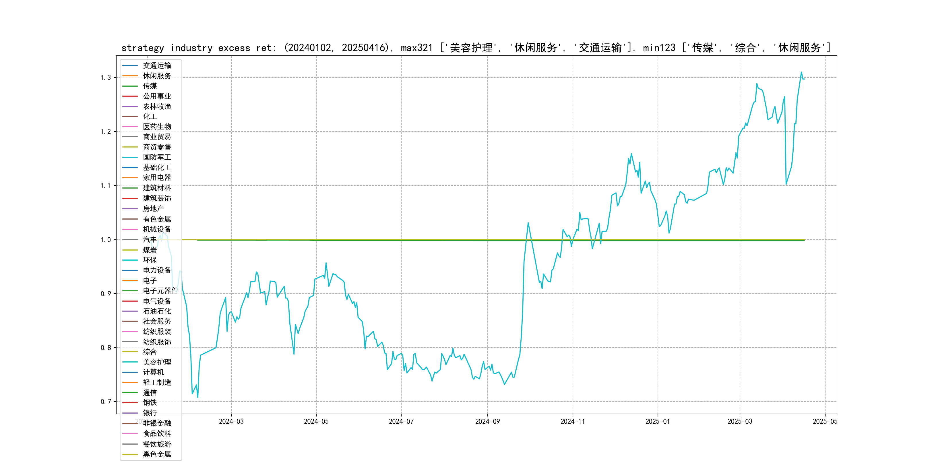
Task: Click the 2025-01 x-axis tick label
Action: [657, 421]
